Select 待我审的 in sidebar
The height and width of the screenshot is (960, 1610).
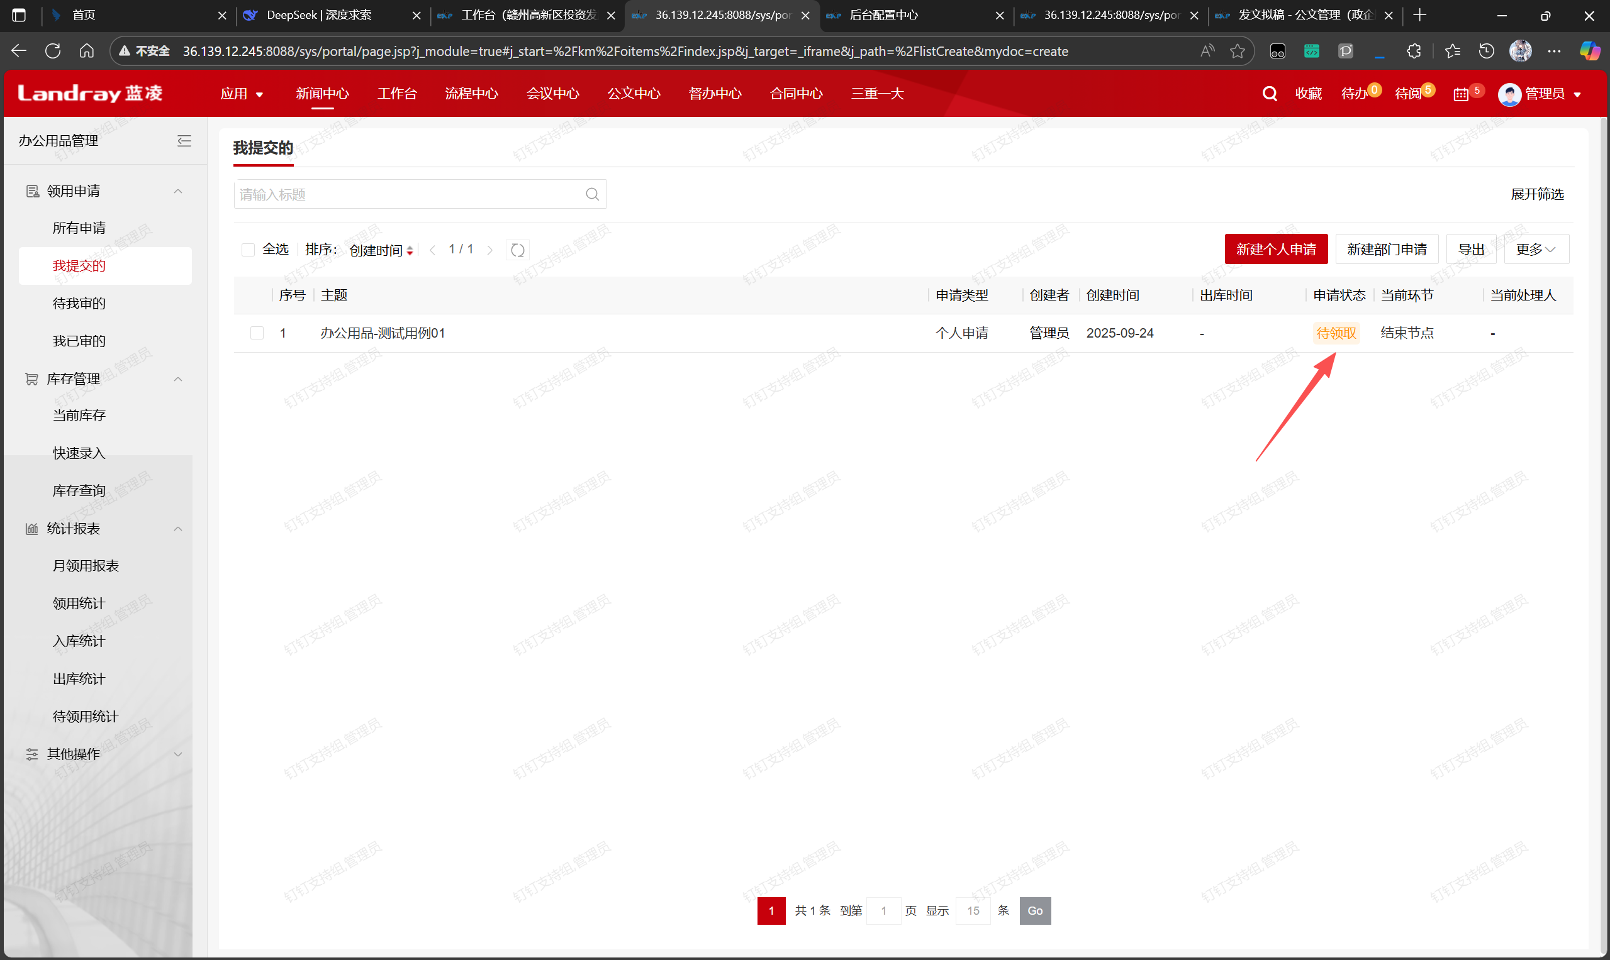[x=79, y=304]
